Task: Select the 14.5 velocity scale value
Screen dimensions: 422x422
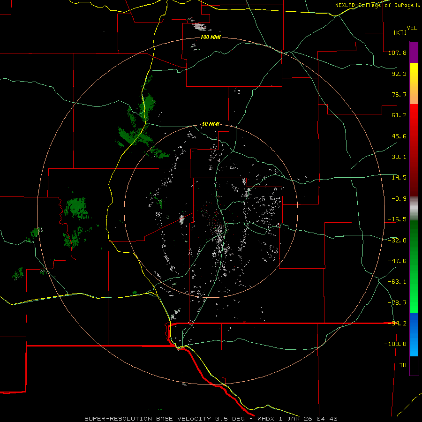Action: (x=399, y=178)
